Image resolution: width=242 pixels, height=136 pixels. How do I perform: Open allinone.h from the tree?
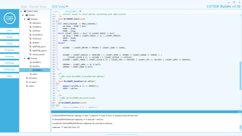[37, 23]
